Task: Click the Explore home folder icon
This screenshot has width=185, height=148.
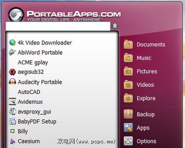Action: click(128, 98)
